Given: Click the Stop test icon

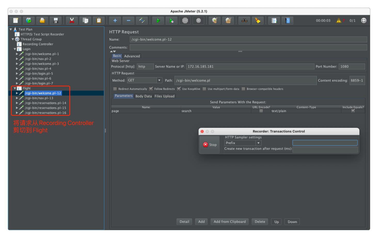Looking at the screenshot, I should (x=185, y=20).
